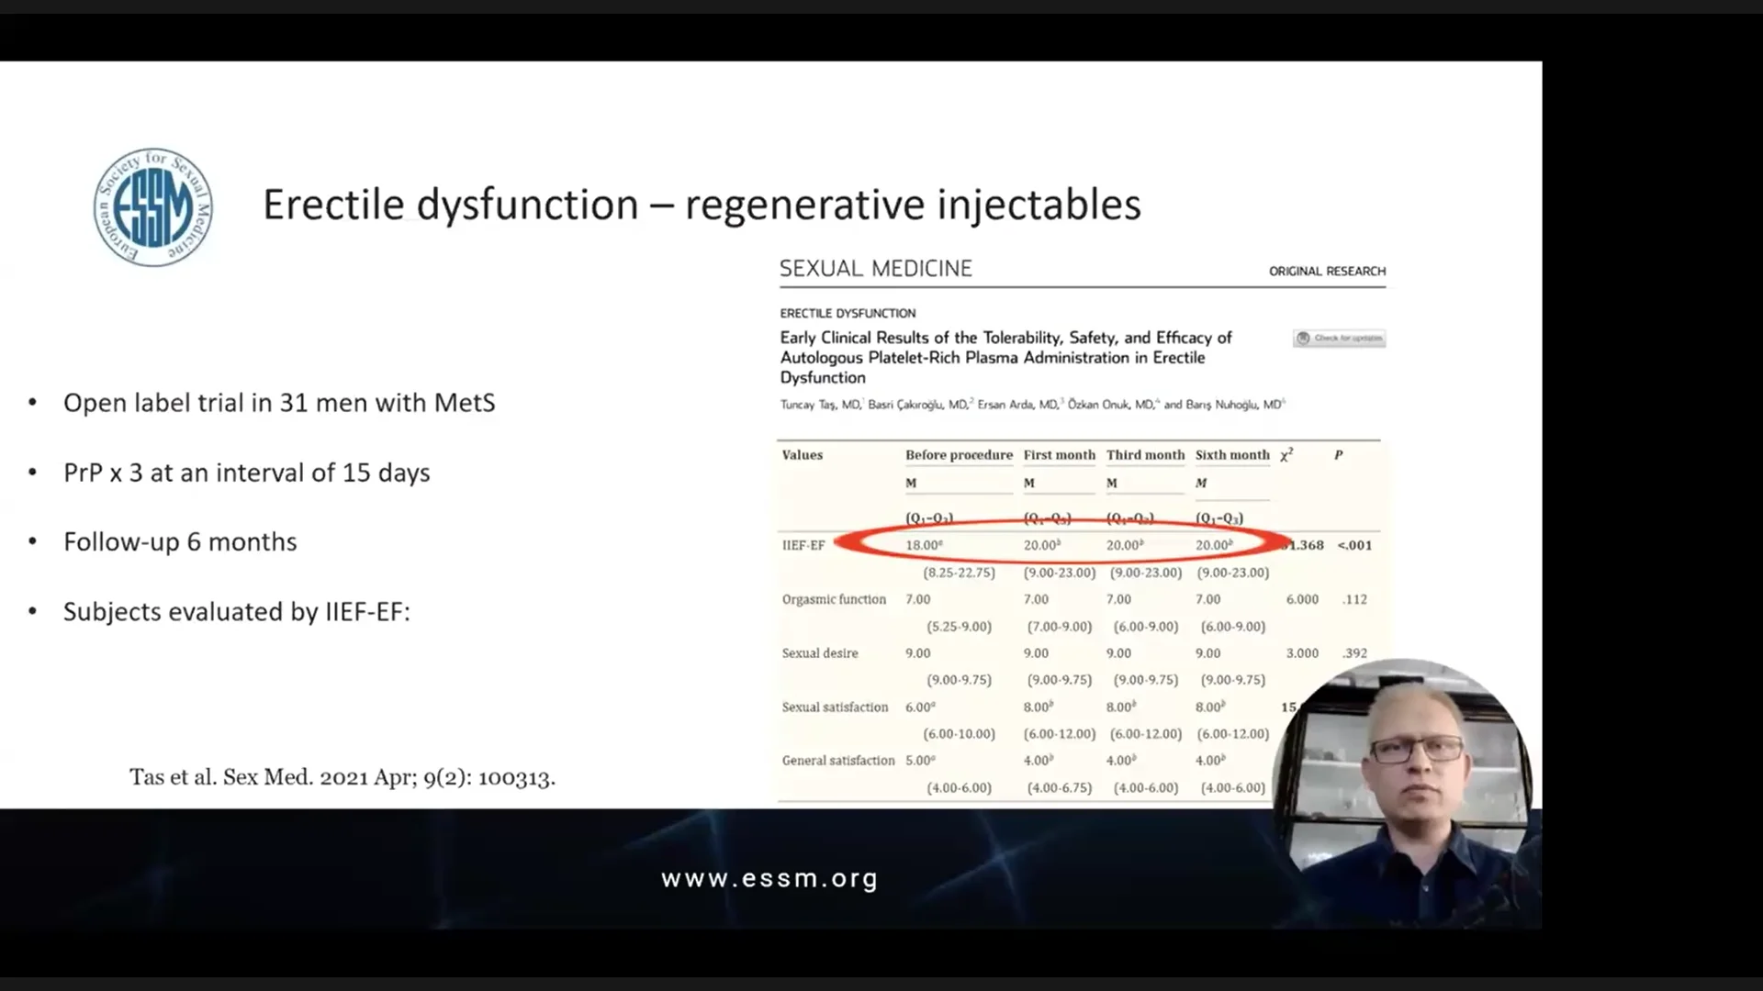The height and width of the screenshot is (991, 1763).
Task: Click the author line beginning 'Tuncay Taş, MD'
Action: pos(1032,405)
